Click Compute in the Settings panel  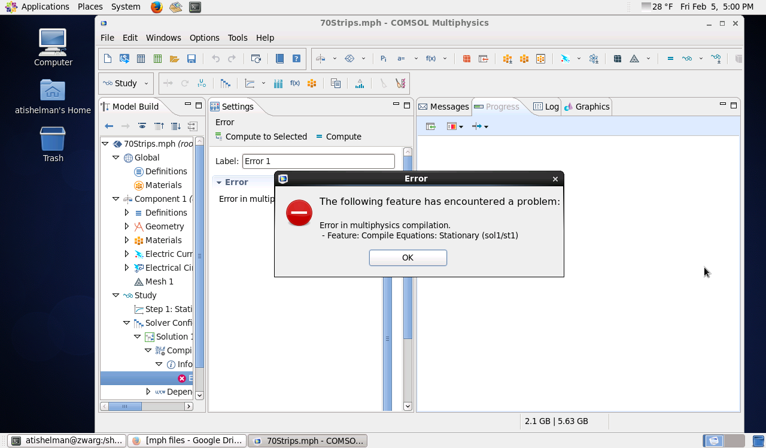click(x=339, y=137)
